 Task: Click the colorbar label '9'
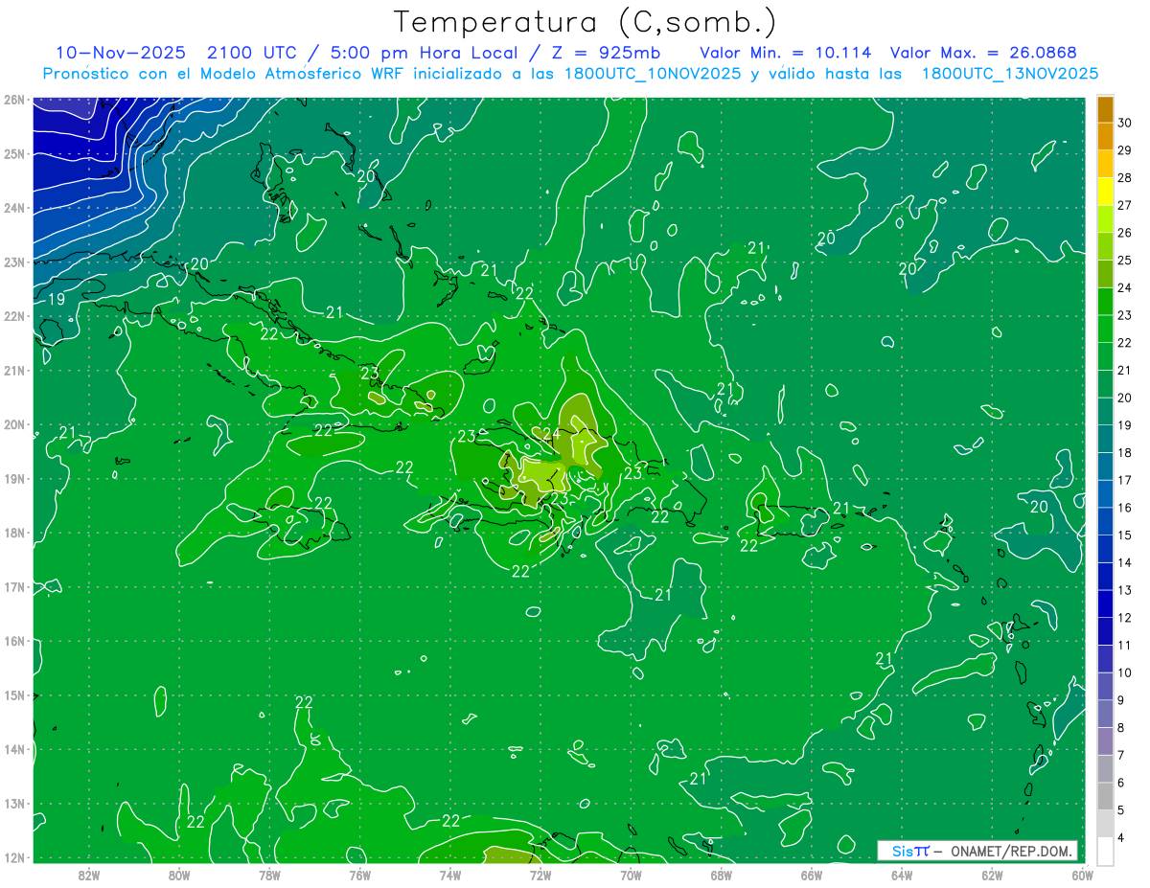click(x=1122, y=700)
